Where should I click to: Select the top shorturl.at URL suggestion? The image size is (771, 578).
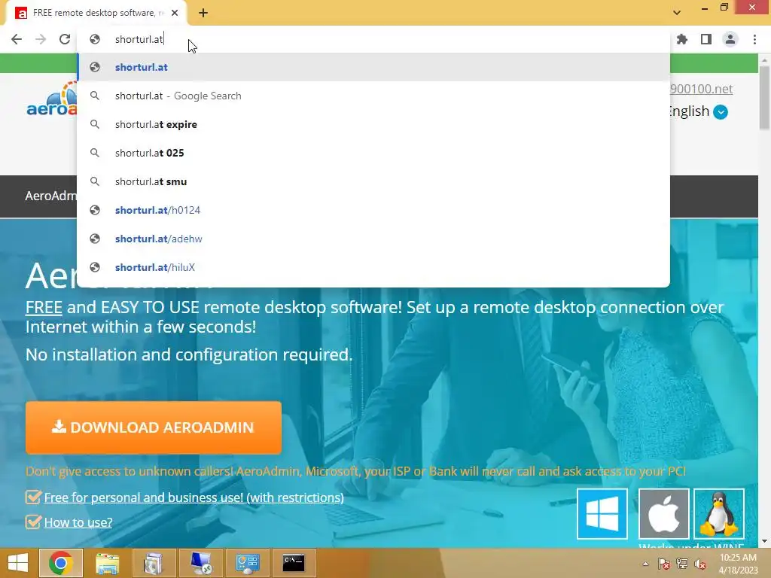[373, 67]
